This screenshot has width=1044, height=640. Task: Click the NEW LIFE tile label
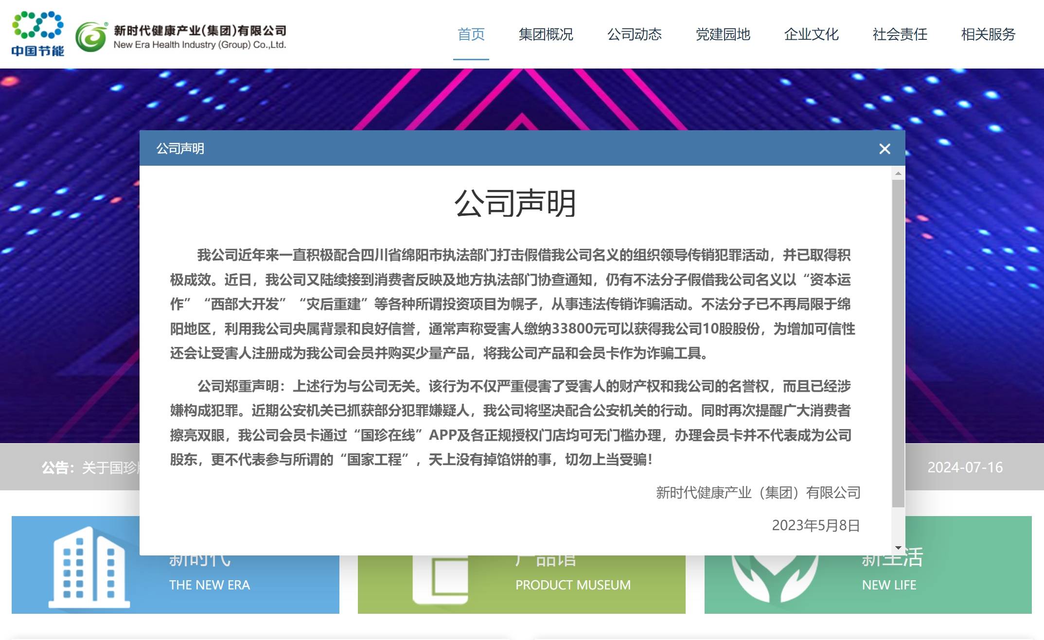coord(889,585)
